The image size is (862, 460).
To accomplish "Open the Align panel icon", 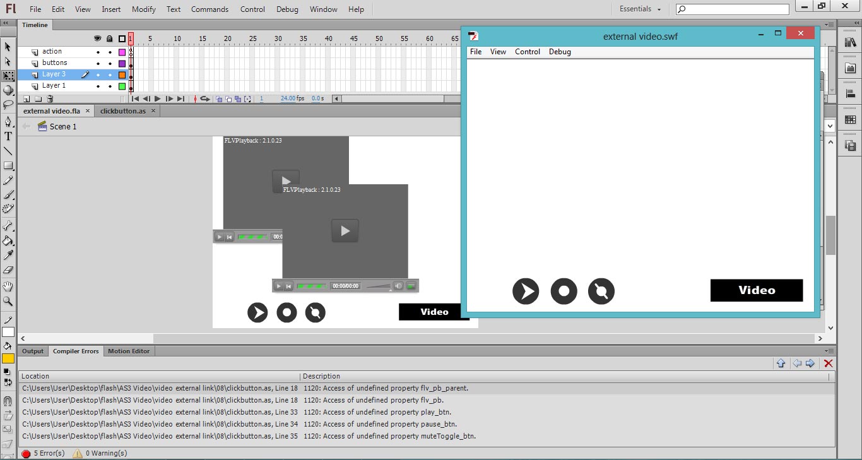I will [x=850, y=93].
